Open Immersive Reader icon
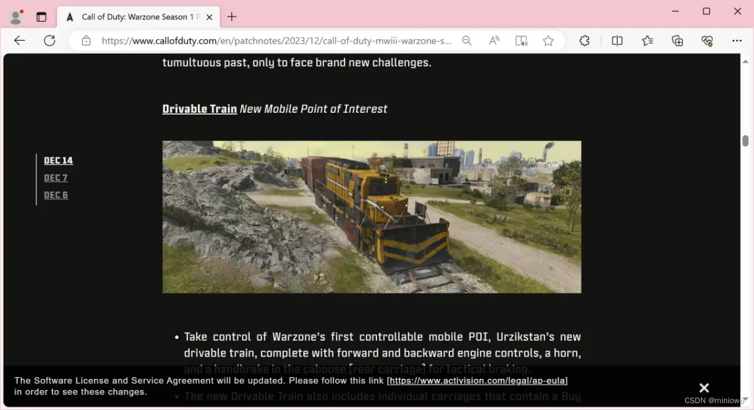Screen dimensions: 754x410 tap(521, 41)
